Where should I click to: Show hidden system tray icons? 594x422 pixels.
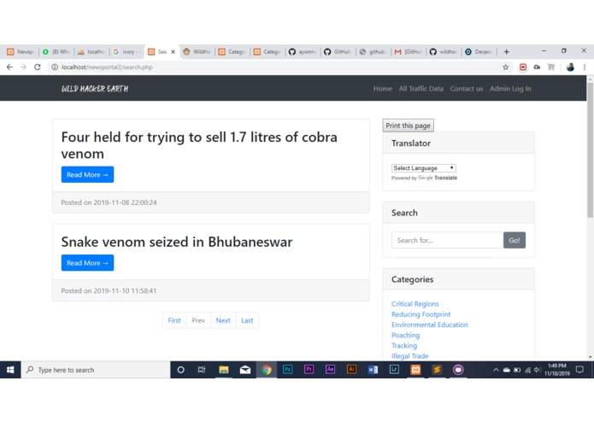click(496, 370)
